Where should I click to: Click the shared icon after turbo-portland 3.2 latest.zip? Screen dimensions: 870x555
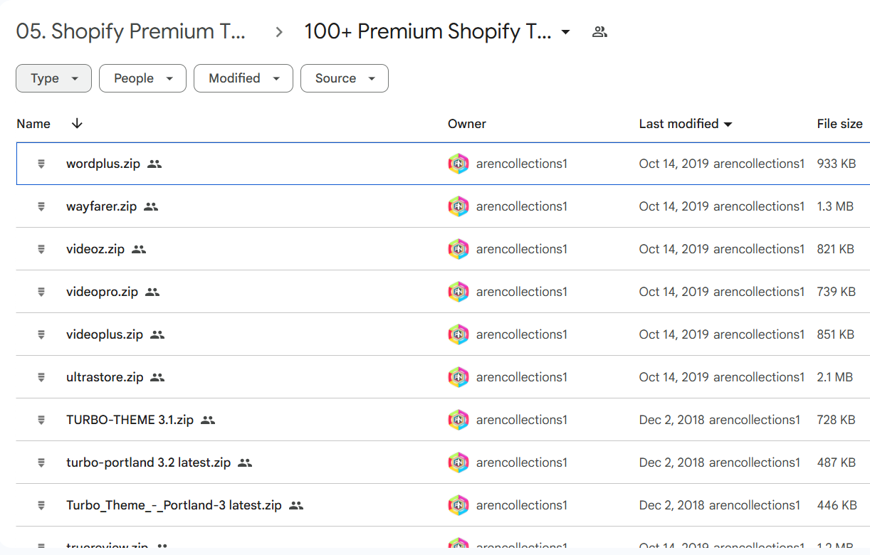[x=245, y=462]
